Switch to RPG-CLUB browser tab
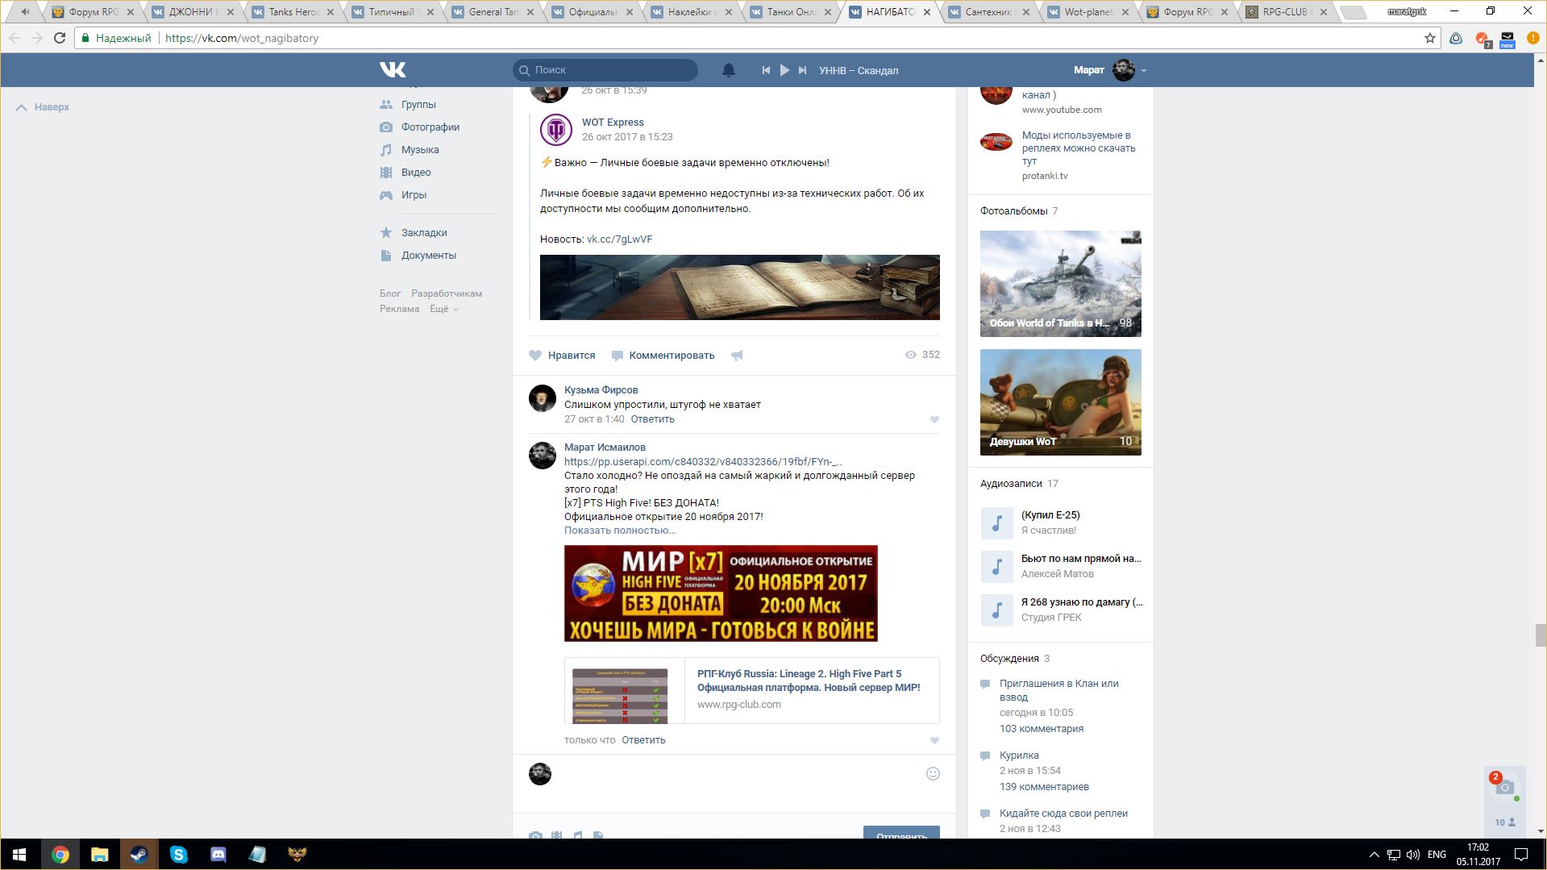 coord(1287,12)
